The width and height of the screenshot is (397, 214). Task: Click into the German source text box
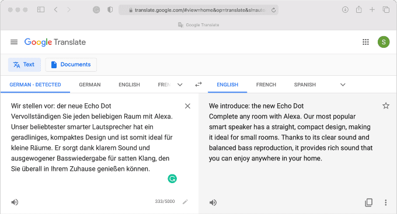(x=92, y=138)
